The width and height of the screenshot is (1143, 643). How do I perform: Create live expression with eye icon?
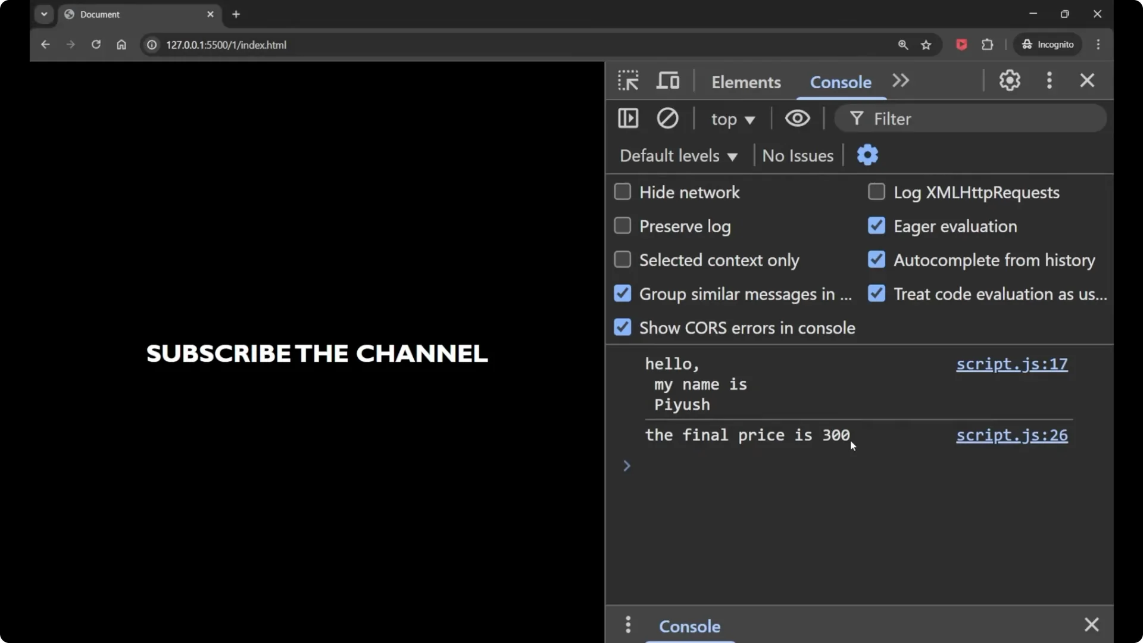click(x=797, y=118)
